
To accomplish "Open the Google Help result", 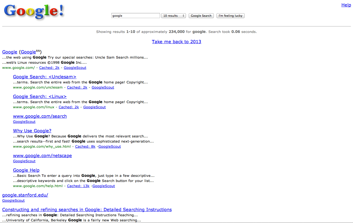I will (x=26, y=170).
